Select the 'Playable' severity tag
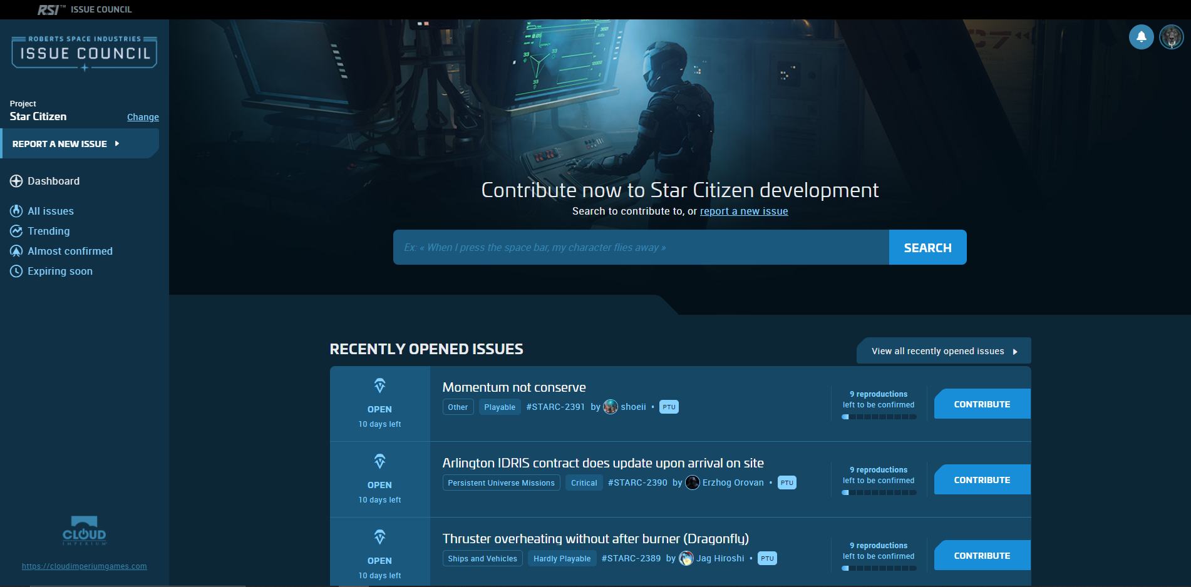This screenshot has height=587, width=1191. [x=500, y=407]
